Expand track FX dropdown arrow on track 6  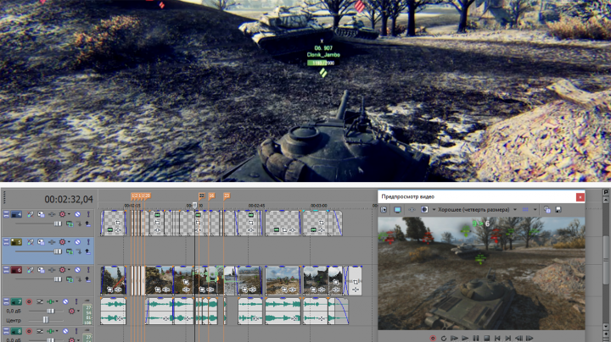[69, 270]
